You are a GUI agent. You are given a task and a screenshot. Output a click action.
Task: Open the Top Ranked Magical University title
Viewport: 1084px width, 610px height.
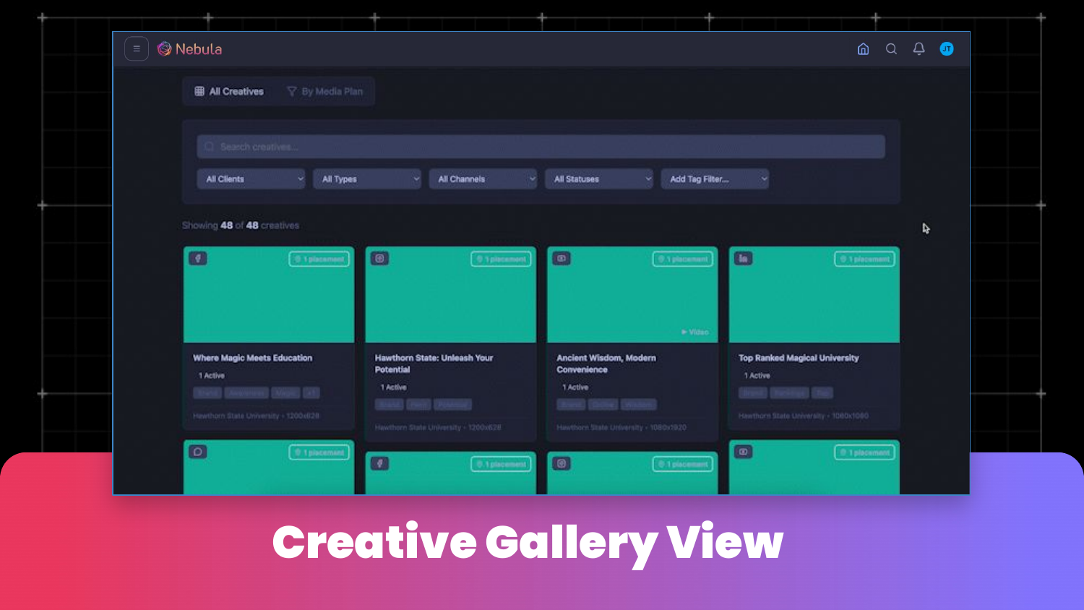(799, 358)
